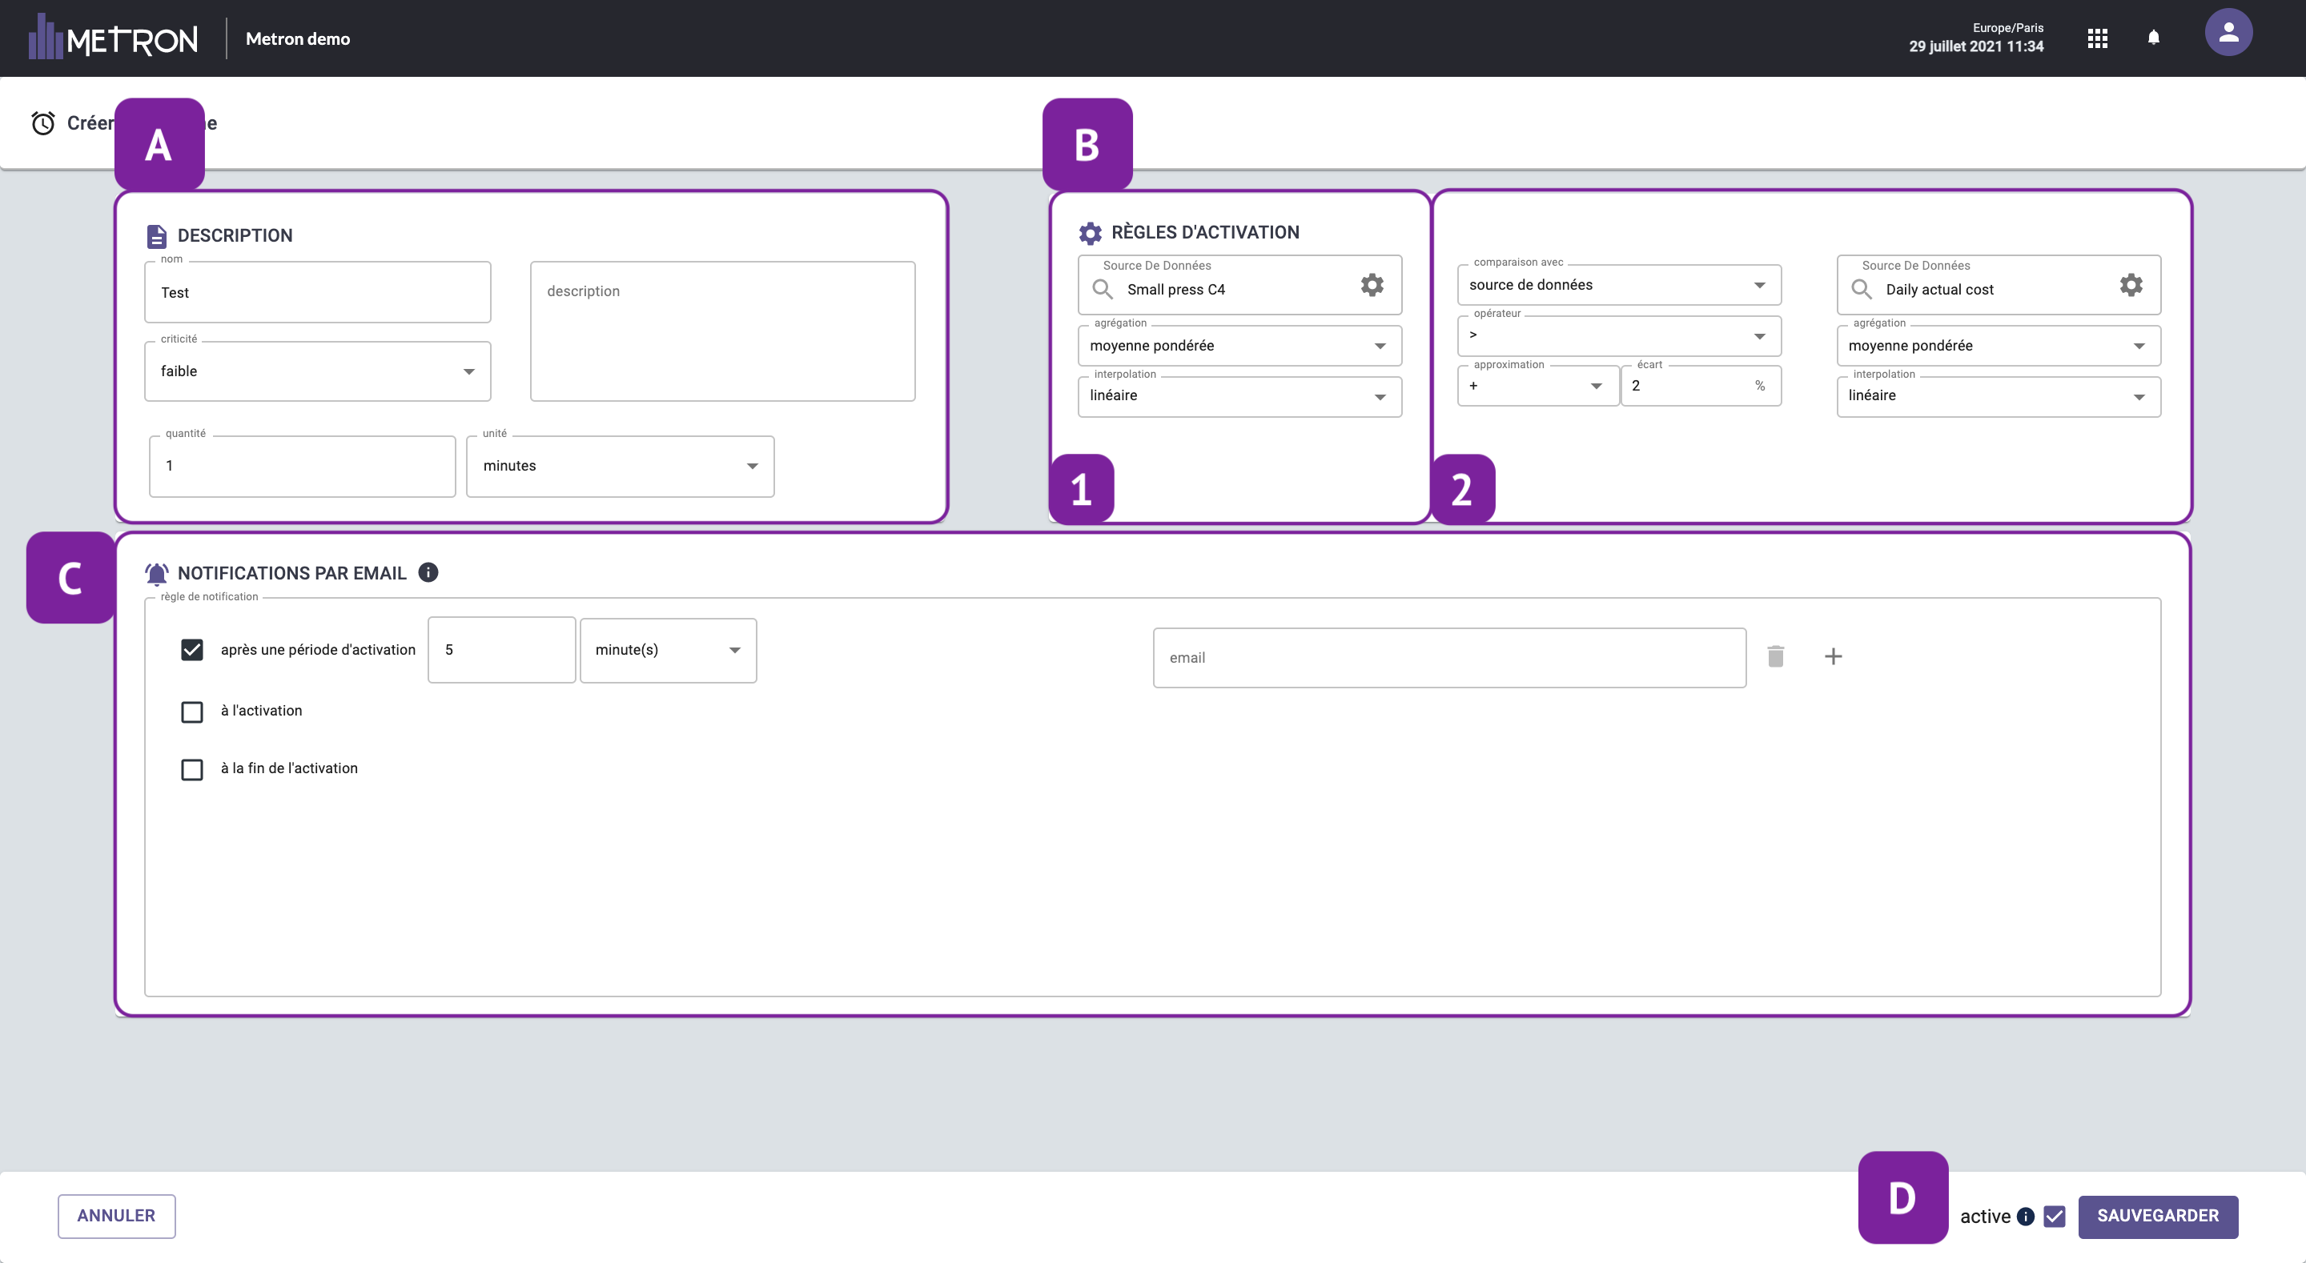Viewport: 2306px width, 1263px height.
Task: Open the comparaison avec dropdown
Action: [x=1618, y=286]
